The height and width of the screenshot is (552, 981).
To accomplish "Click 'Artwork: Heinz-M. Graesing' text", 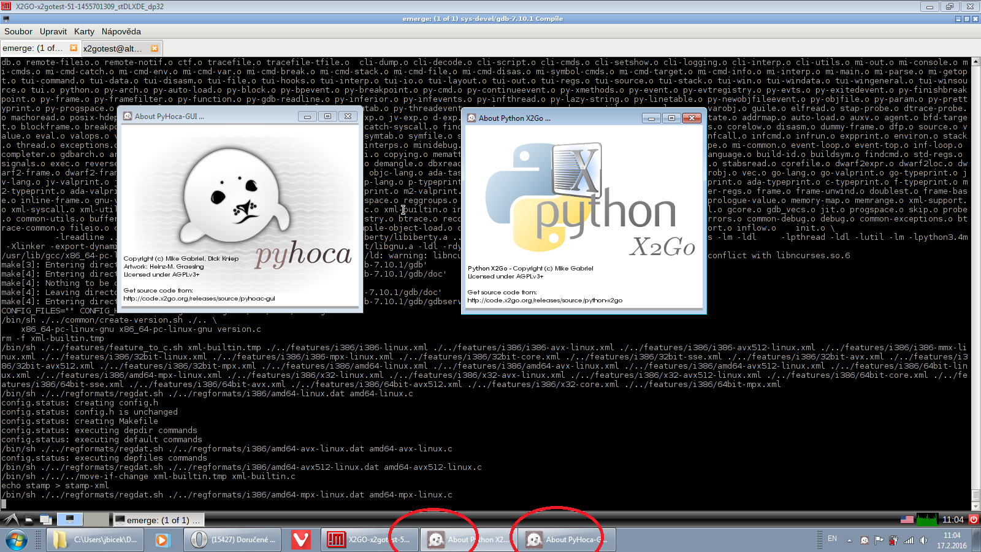I will (164, 266).
